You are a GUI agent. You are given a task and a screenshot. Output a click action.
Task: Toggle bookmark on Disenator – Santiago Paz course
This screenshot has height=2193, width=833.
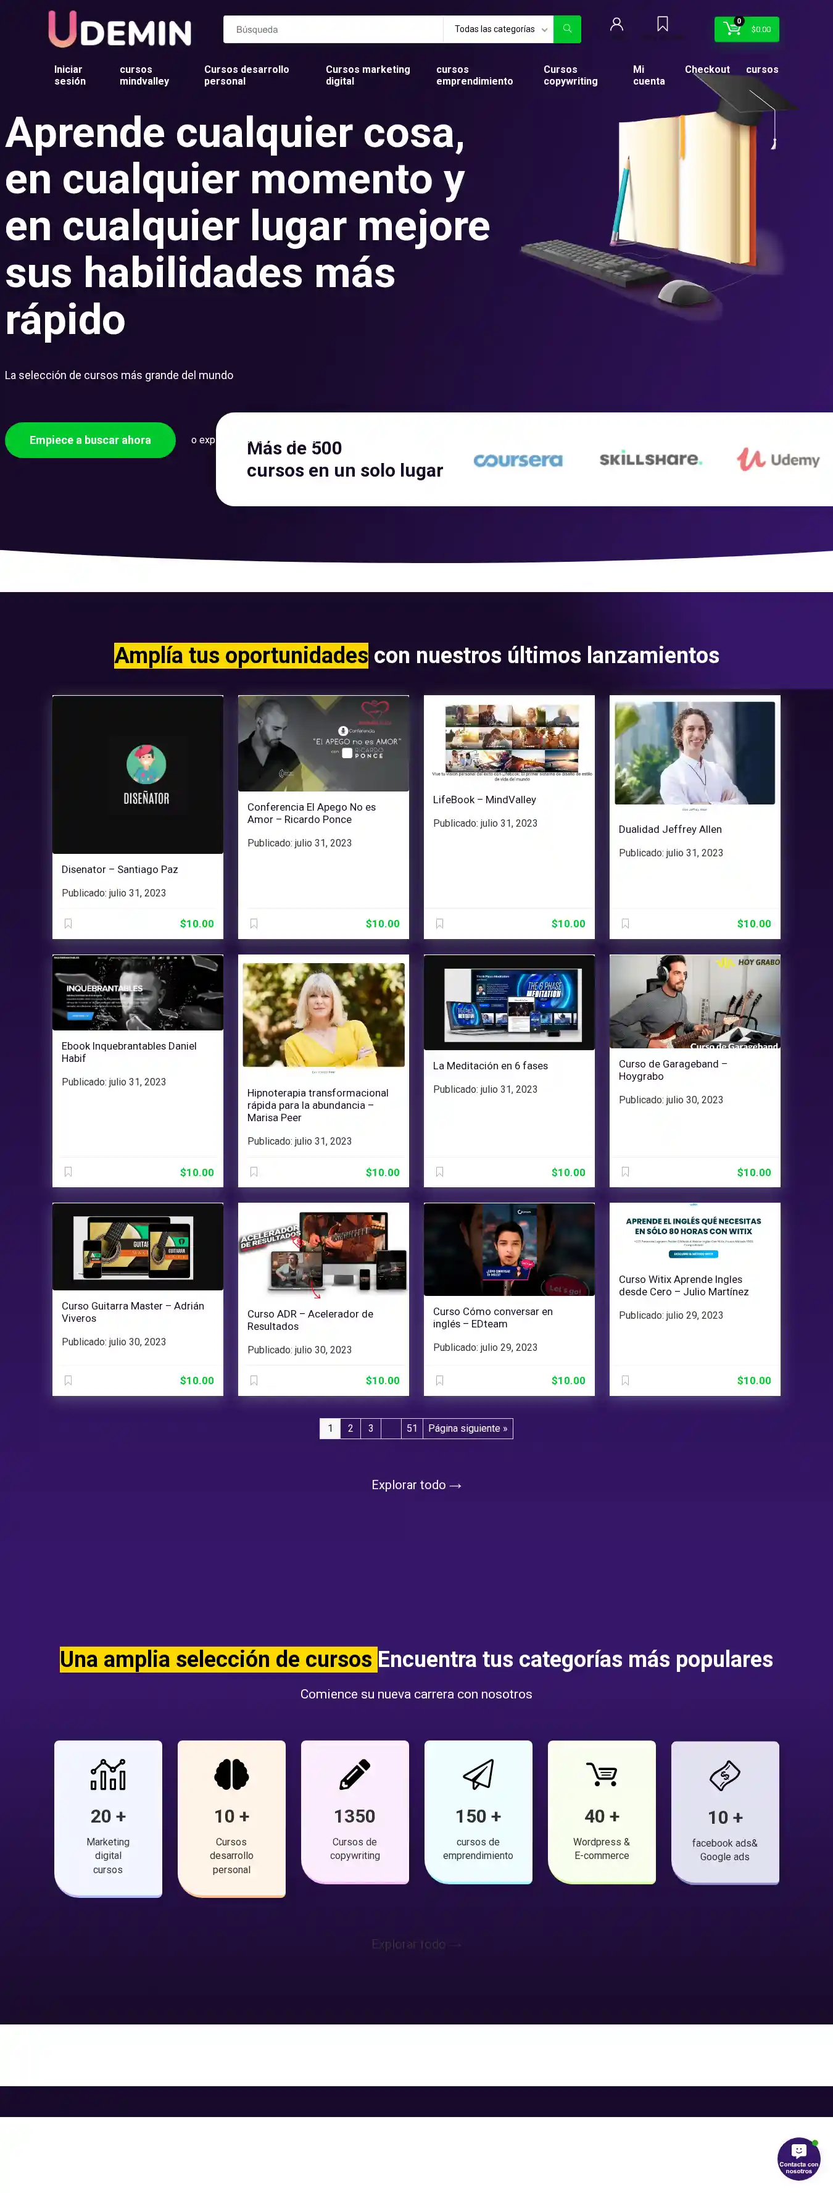[x=68, y=924]
